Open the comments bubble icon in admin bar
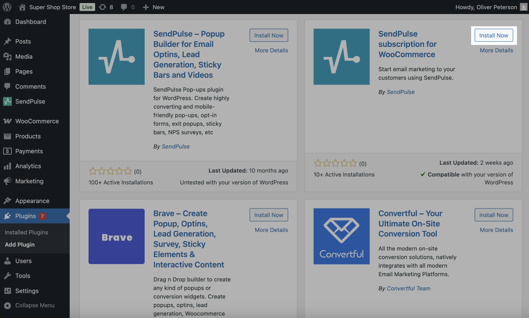This screenshot has height=318, width=529. click(x=124, y=7)
